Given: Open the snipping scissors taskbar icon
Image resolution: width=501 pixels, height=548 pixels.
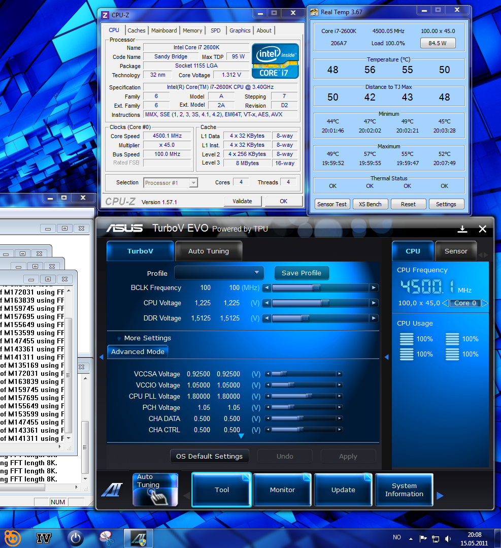Looking at the screenshot, I should (107, 538).
